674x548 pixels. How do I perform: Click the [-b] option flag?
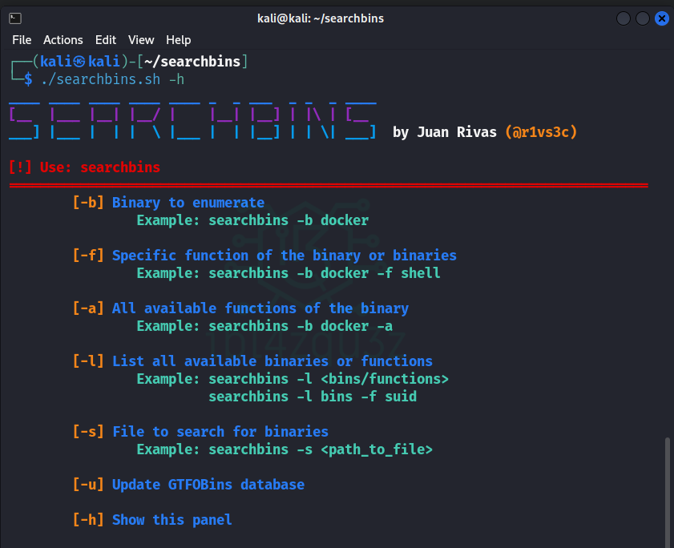pos(88,203)
